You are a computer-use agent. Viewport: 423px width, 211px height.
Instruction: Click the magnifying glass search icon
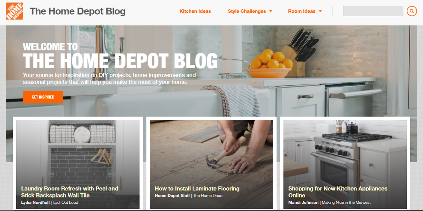(x=412, y=11)
